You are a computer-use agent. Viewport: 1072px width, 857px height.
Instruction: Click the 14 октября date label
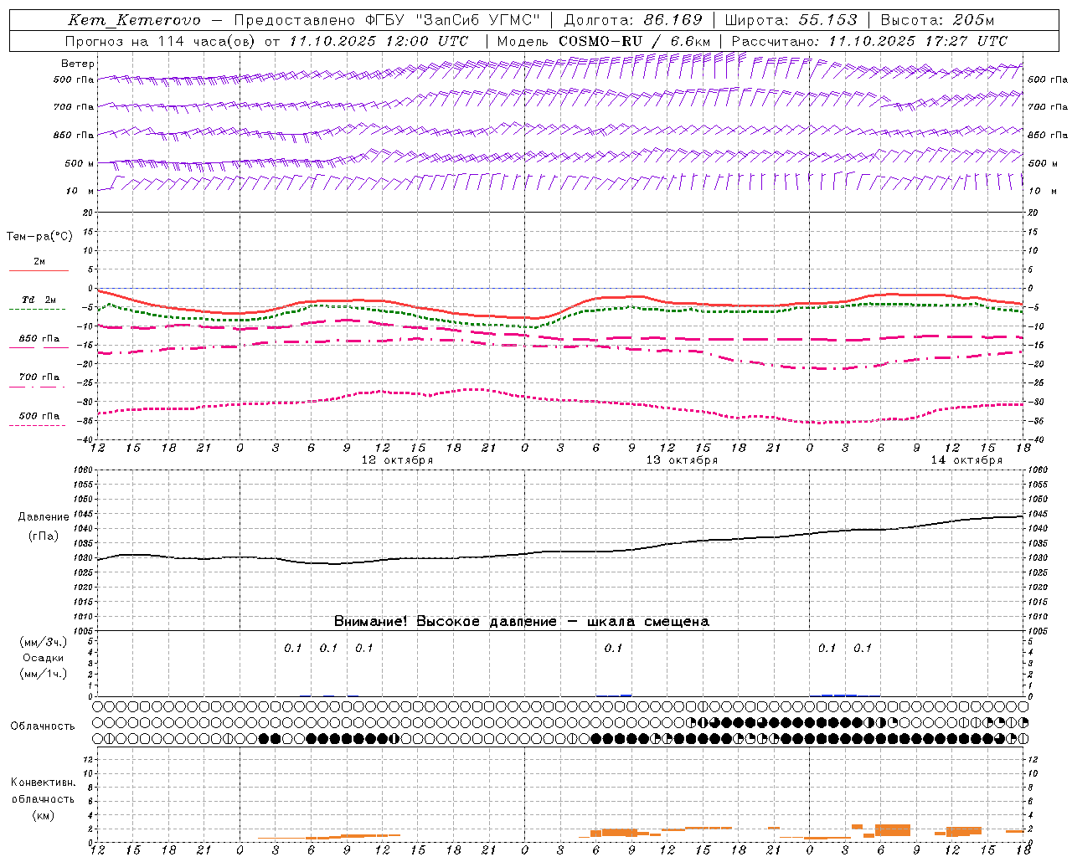(966, 460)
